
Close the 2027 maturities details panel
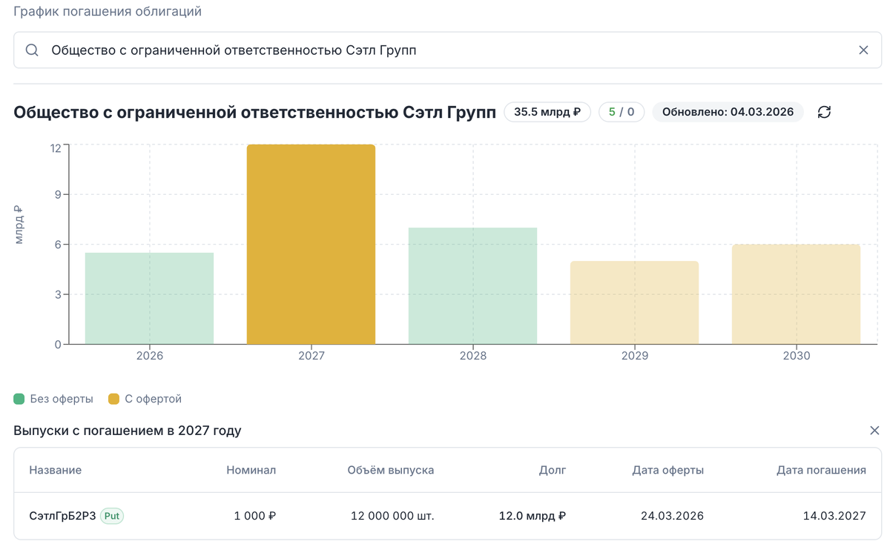pyautogui.click(x=874, y=431)
